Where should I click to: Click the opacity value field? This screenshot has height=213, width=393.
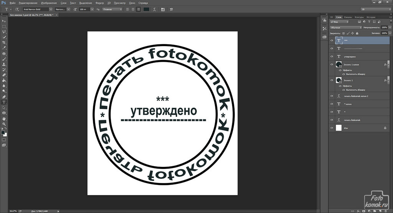[x=384, y=28]
